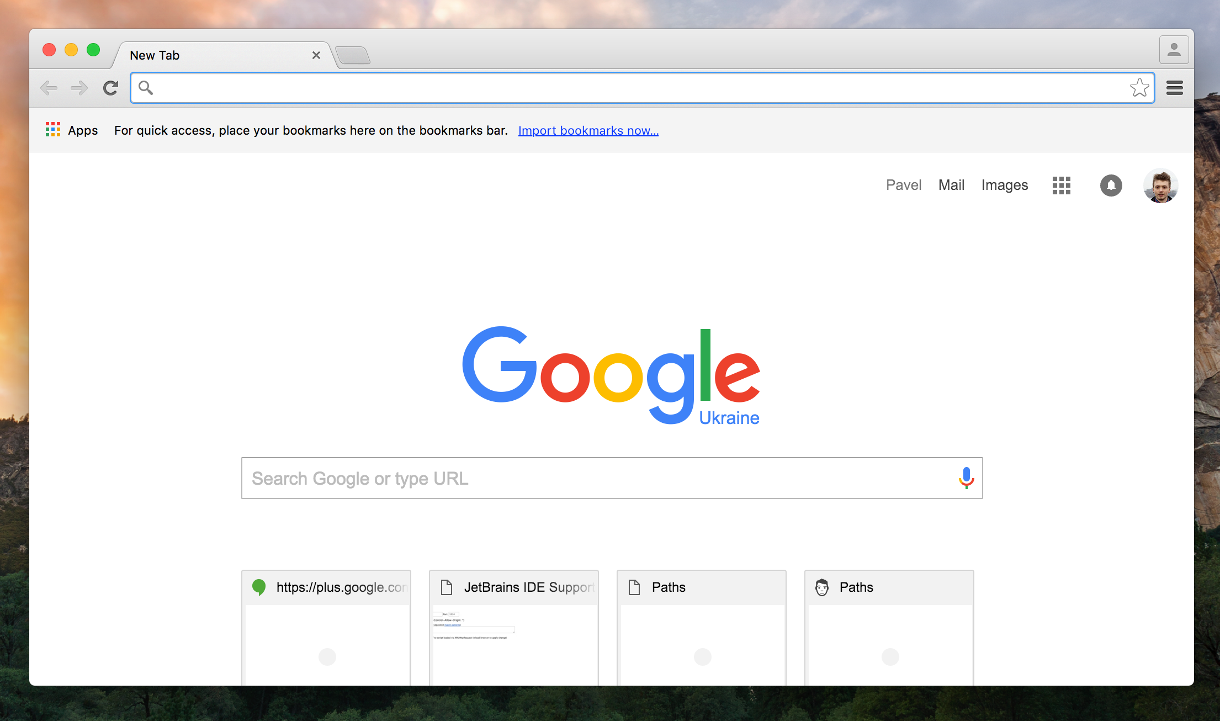Start voice search with the microphone icon
This screenshot has width=1220, height=721.
[967, 478]
